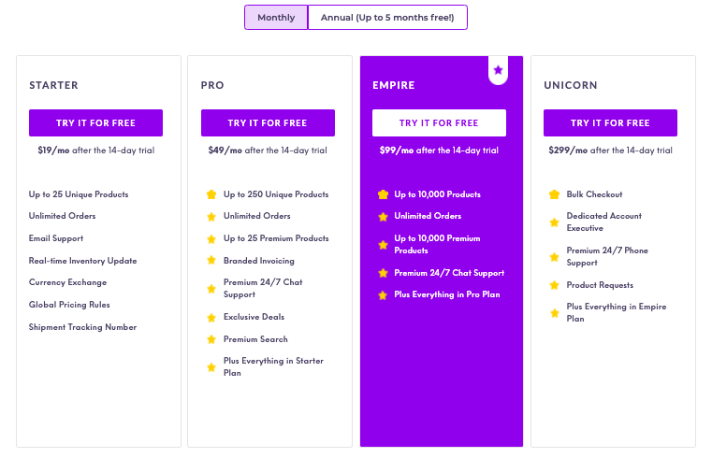The width and height of the screenshot is (712, 458).
Task: Click star icon next to Dedicated Account Executive
Action: pyautogui.click(x=554, y=222)
